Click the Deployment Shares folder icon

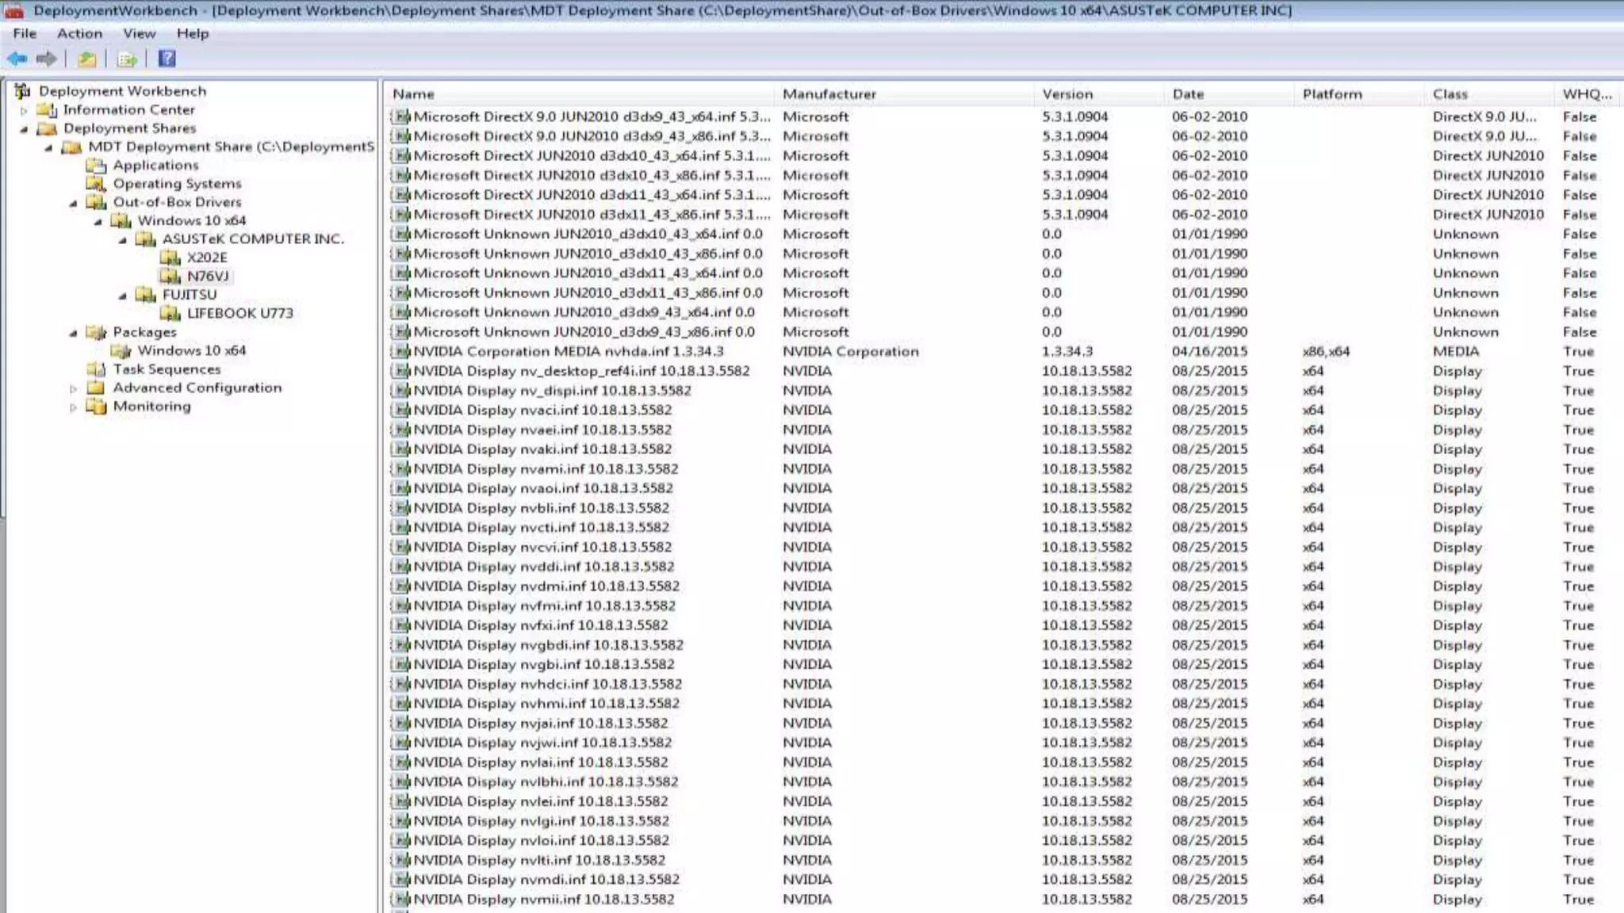[48, 128]
